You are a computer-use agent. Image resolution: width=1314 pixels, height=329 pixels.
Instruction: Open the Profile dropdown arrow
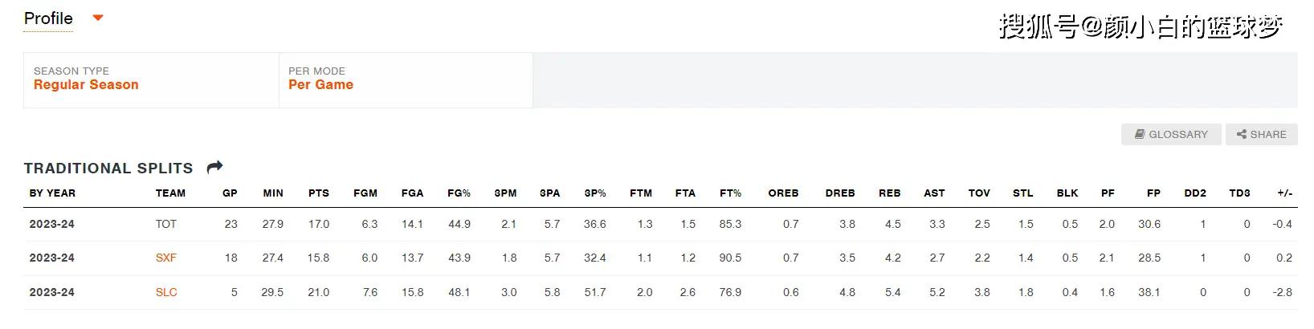click(98, 18)
